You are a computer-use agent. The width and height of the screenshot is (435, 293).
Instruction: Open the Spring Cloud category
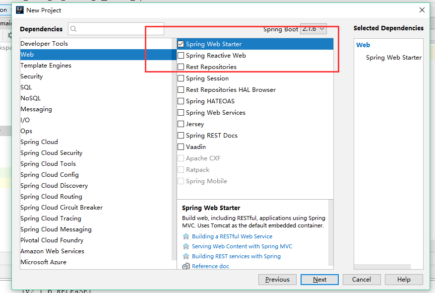coord(96,142)
